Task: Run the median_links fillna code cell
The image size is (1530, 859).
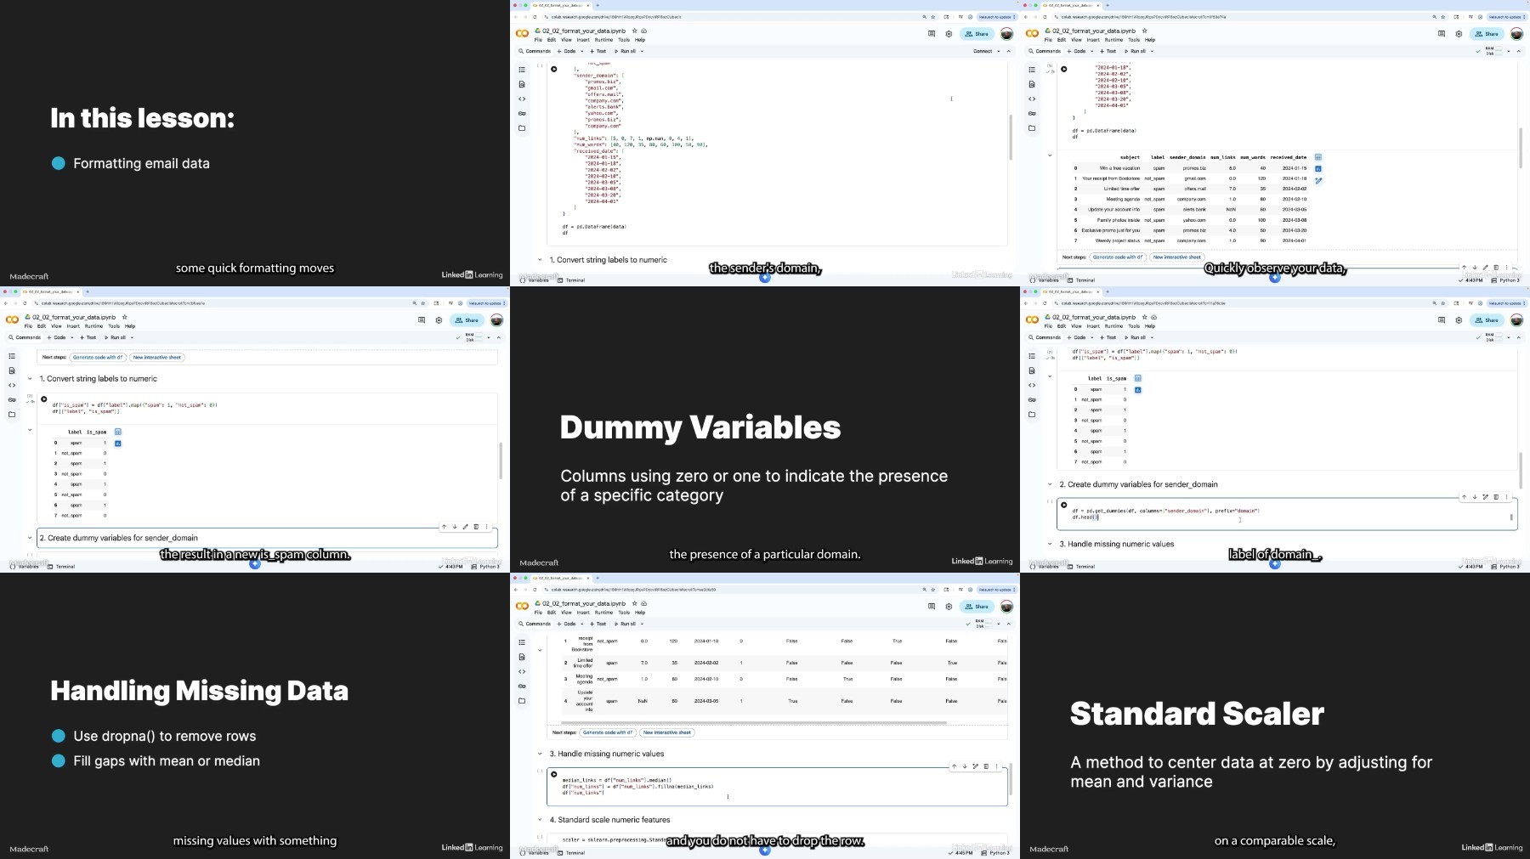Action: [554, 774]
